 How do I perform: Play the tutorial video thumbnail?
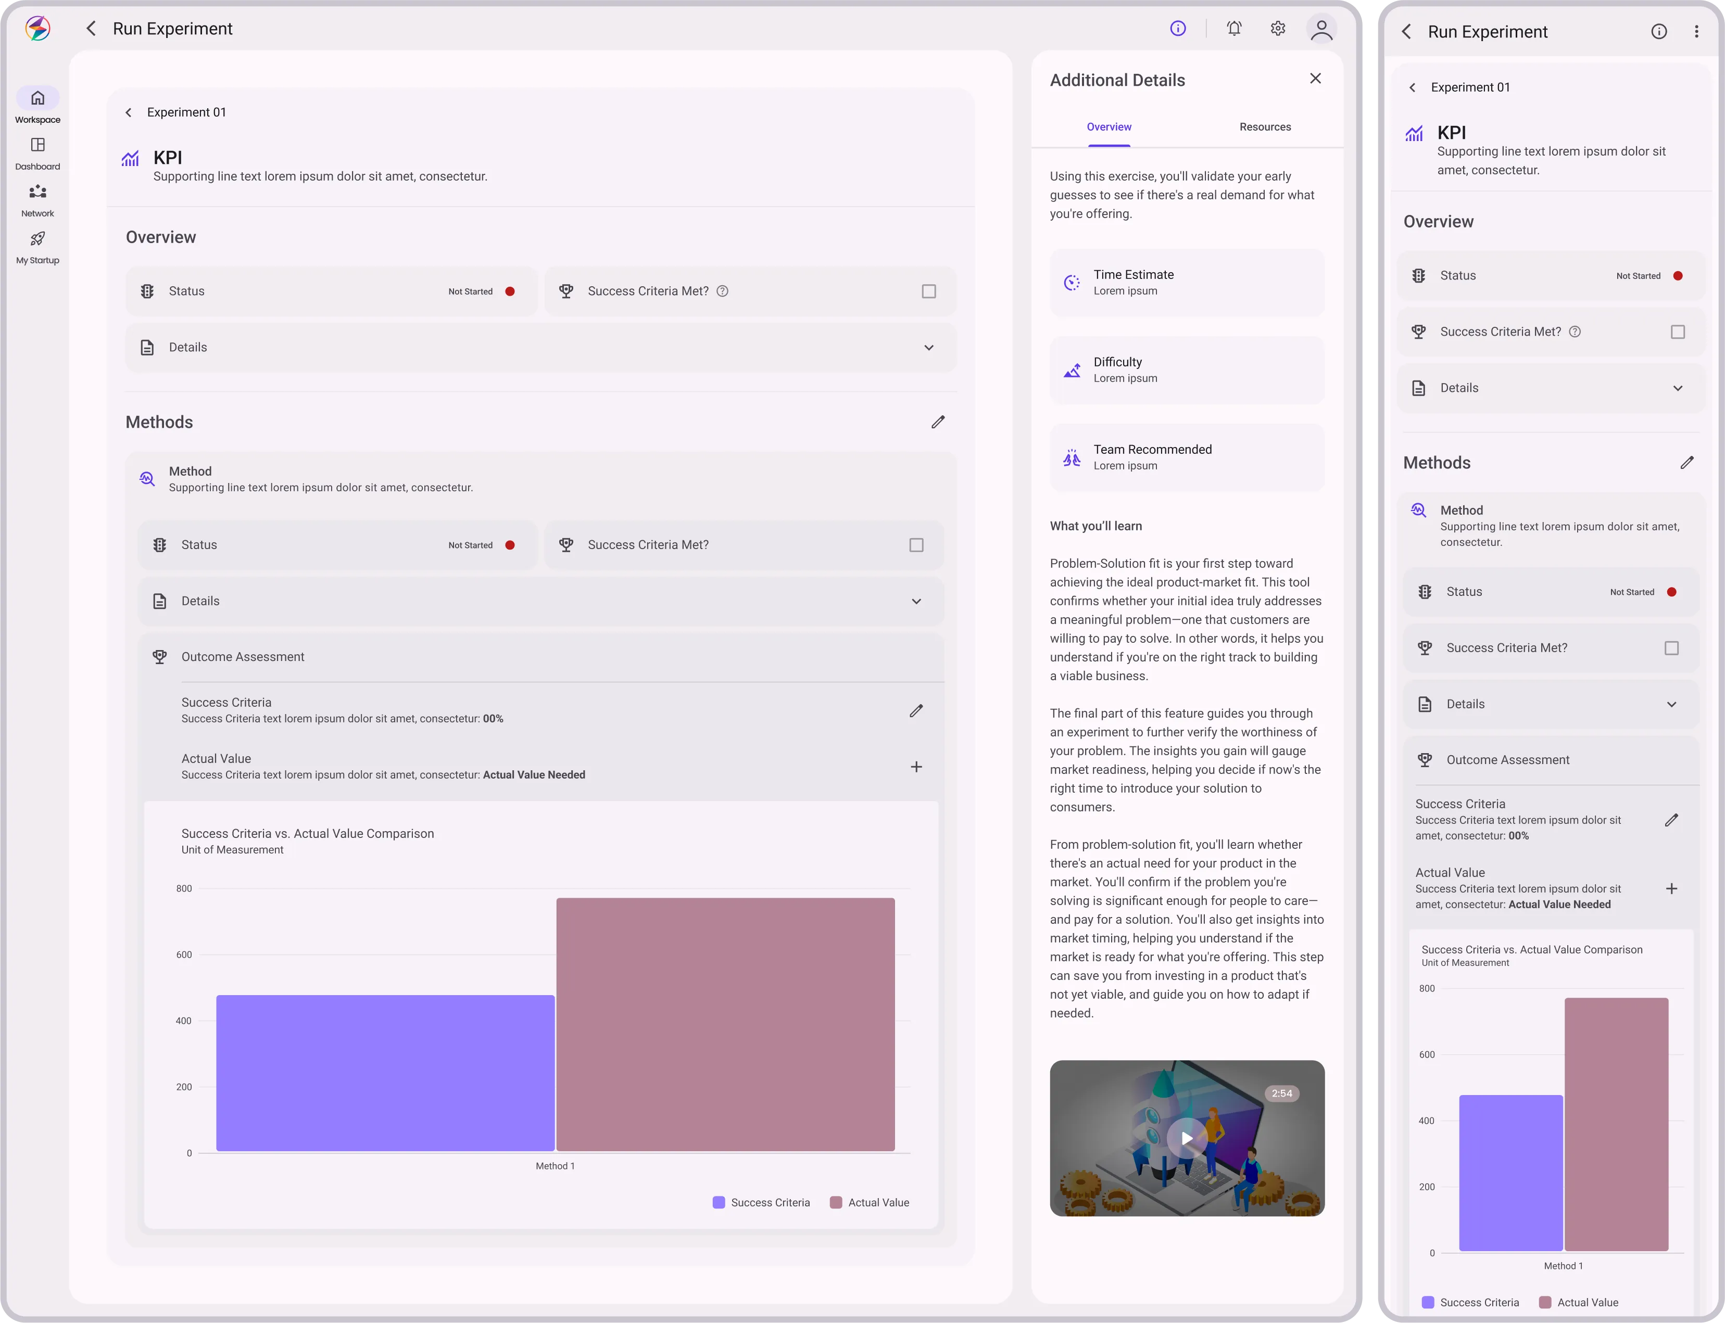(x=1186, y=1138)
